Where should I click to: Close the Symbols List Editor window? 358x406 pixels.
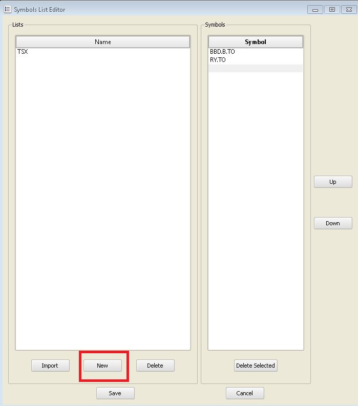point(349,9)
